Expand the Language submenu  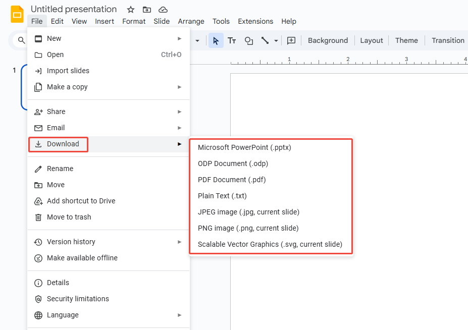[x=179, y=315]
